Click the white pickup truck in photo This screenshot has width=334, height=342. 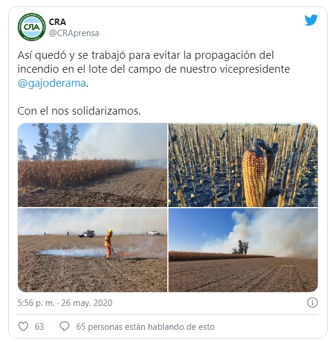(87, 234)
